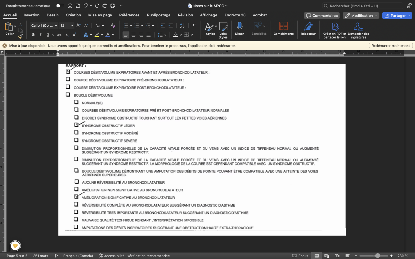Center the text
This screenshot has width=415, height=259.
[x=133, y=35]
